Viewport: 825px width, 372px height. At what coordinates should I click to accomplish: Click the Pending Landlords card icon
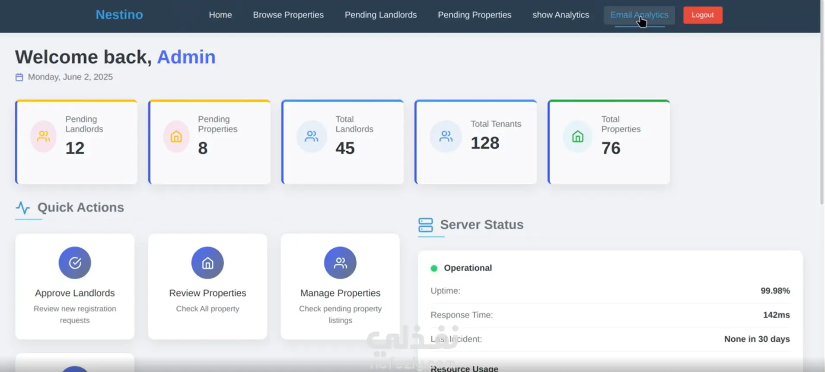click(x=43, y=137)
